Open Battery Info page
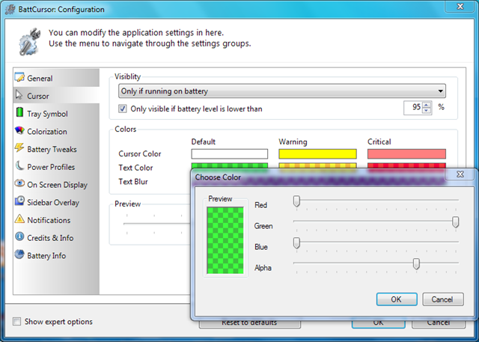The image size is (479, 342). point(57,255)
